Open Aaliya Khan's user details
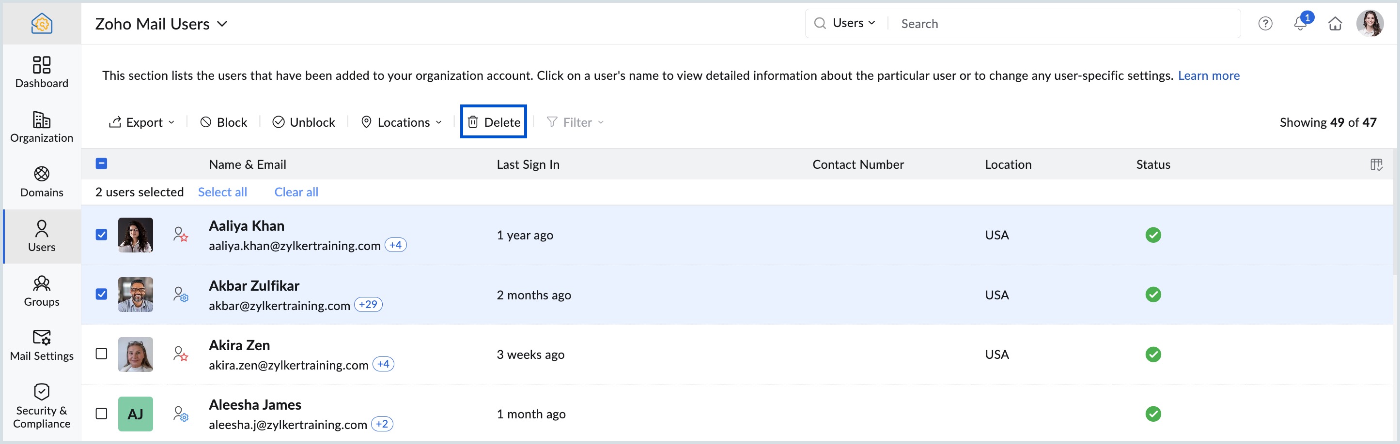Screen dimensions: 1400x444 pos(247,226)
